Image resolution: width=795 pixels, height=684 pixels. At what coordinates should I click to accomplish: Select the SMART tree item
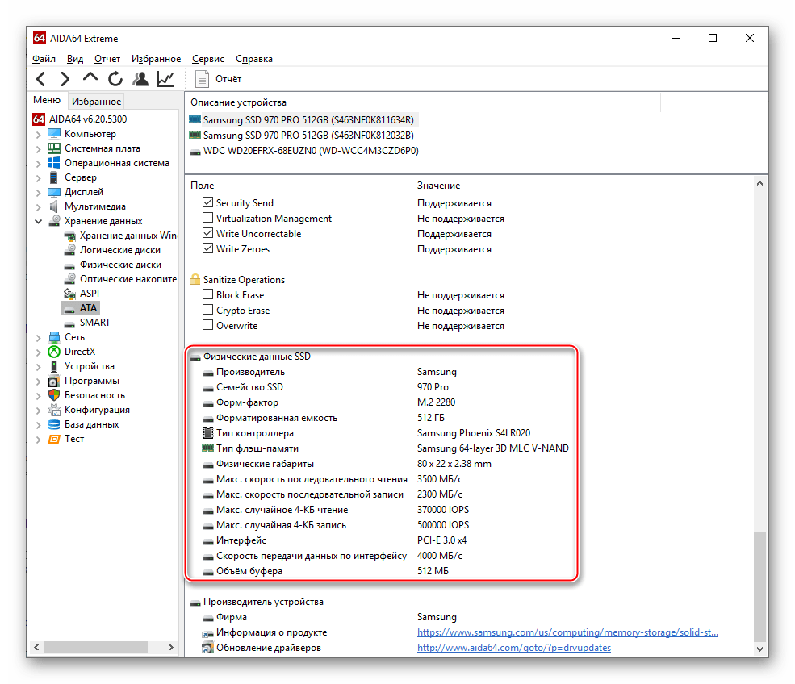point(94,323)
